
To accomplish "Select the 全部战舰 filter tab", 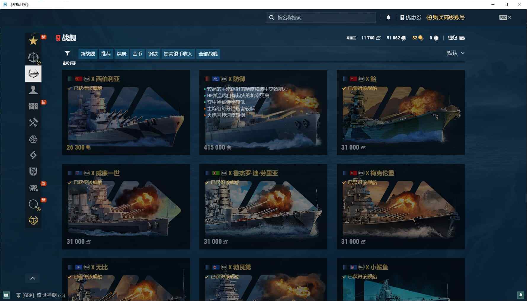I will (x=208, y=54).
